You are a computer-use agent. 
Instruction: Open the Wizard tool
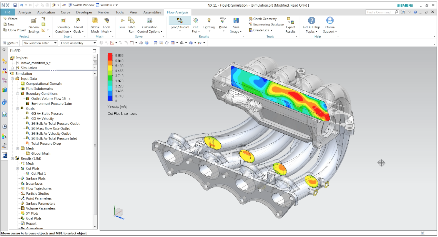click(10, 19)
